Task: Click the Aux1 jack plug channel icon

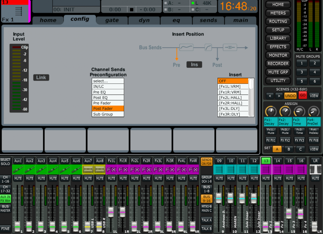Action: pyautogui.click(x=18, y=170)
